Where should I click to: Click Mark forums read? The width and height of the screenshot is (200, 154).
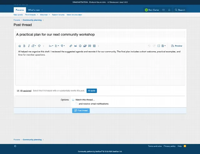(x=74, y=15)
